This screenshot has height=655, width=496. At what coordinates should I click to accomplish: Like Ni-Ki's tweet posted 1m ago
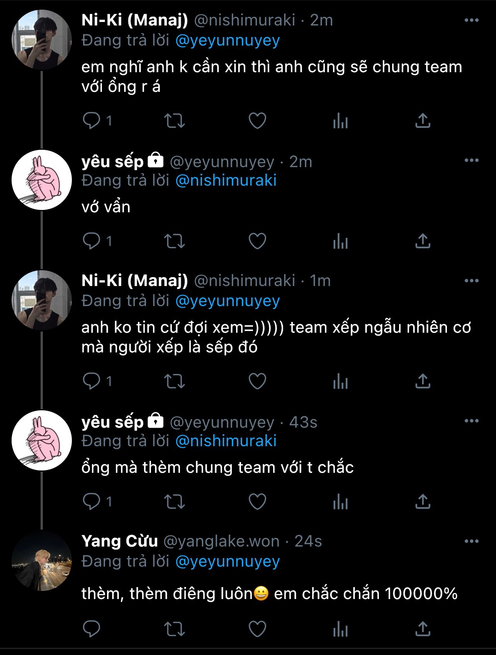(x=257, y=381)
